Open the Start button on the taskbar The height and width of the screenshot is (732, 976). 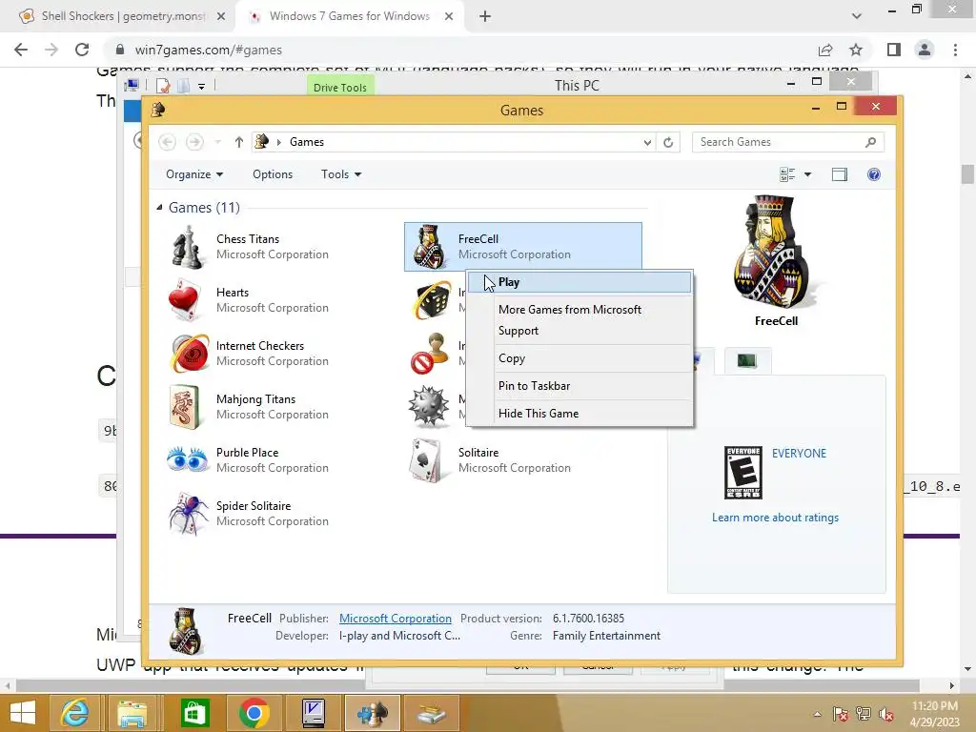tap(23, 713)
